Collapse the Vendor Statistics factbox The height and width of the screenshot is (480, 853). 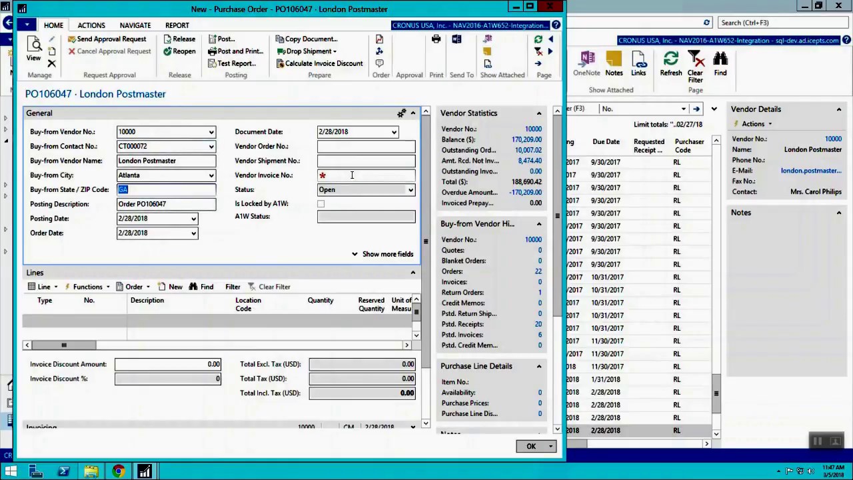click(538, 113)
